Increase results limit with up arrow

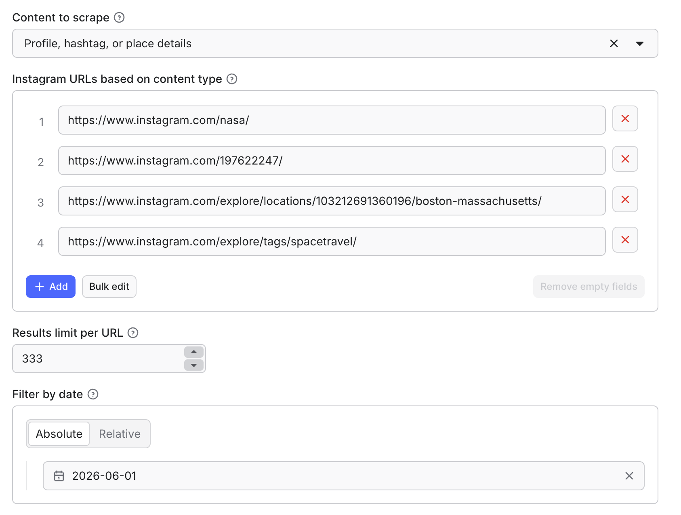click(194, 352)
